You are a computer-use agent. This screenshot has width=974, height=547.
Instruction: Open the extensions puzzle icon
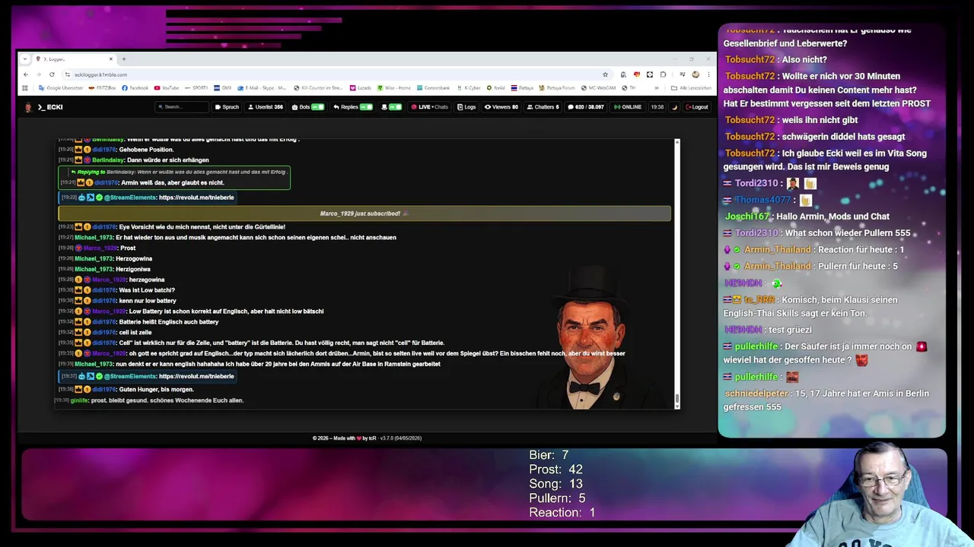663,74
